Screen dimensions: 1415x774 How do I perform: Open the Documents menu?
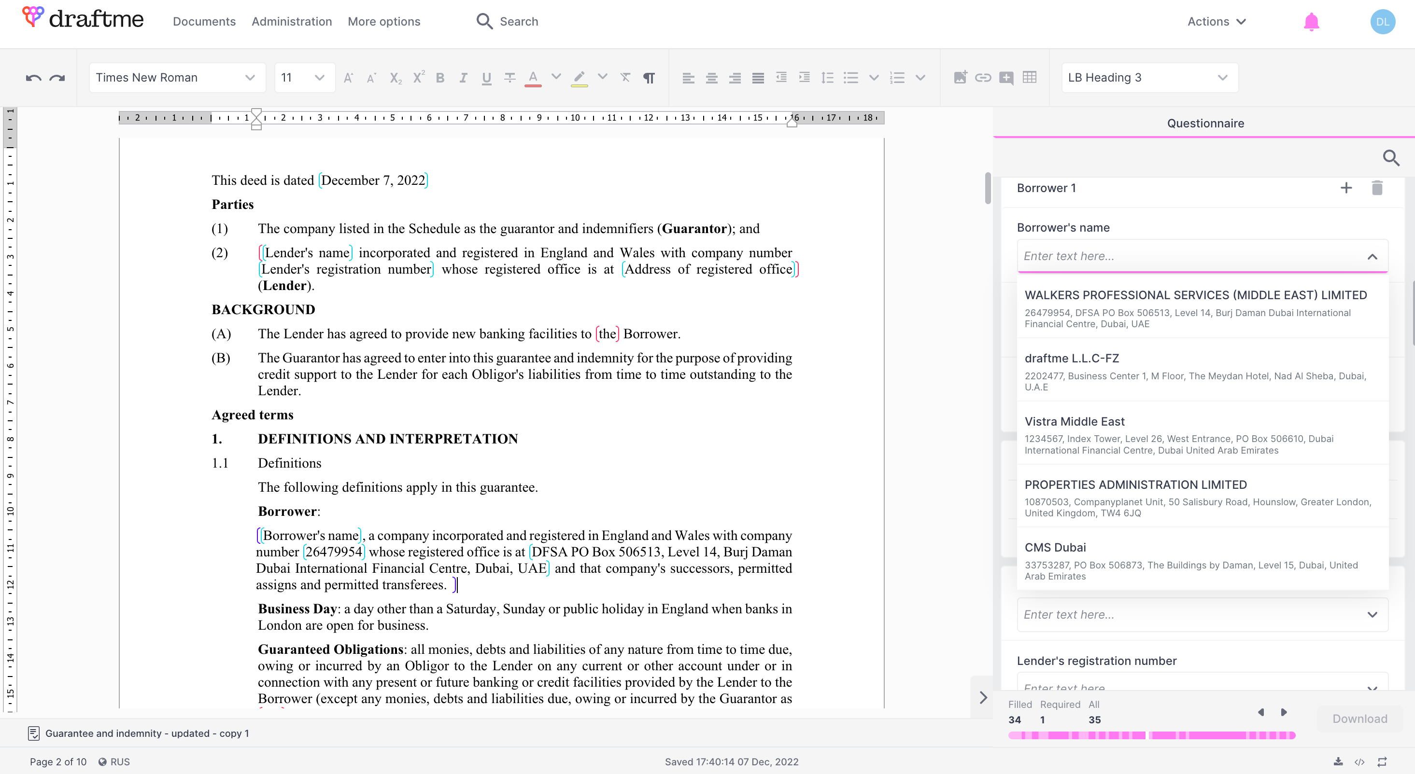pos(204,22)
